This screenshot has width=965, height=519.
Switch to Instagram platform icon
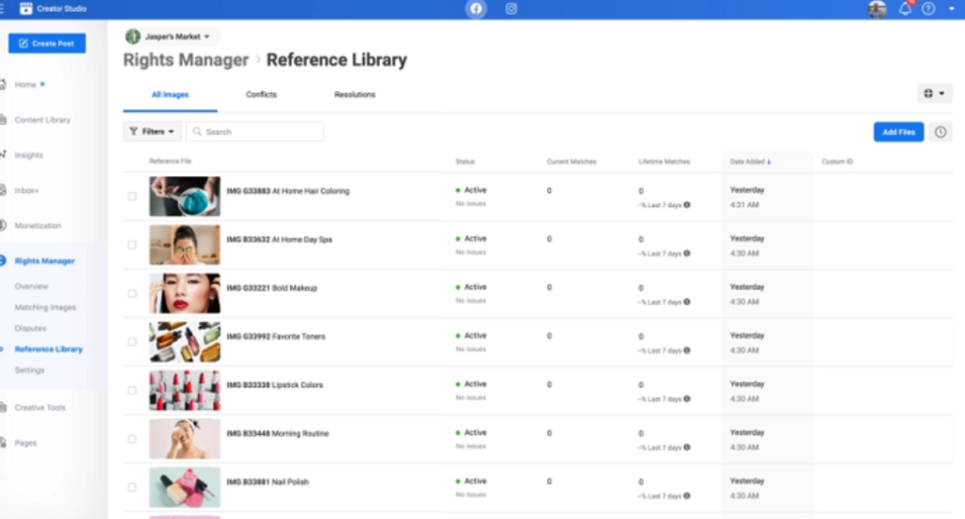click(x=512, y=9)
